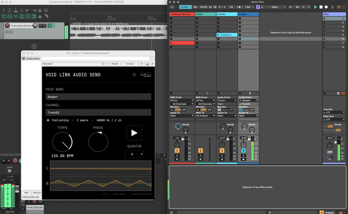348x214 pixels.
Task: Select the 4 Audio track header
Action: [248, 14]
